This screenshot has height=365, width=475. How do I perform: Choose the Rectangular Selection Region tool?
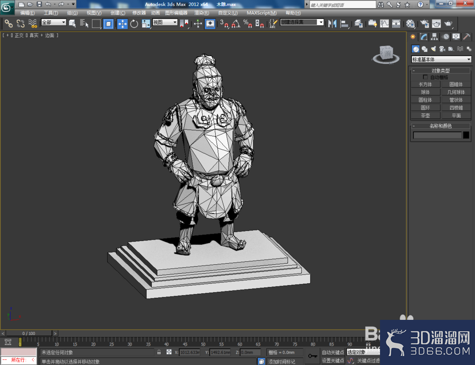pos(96,23)
